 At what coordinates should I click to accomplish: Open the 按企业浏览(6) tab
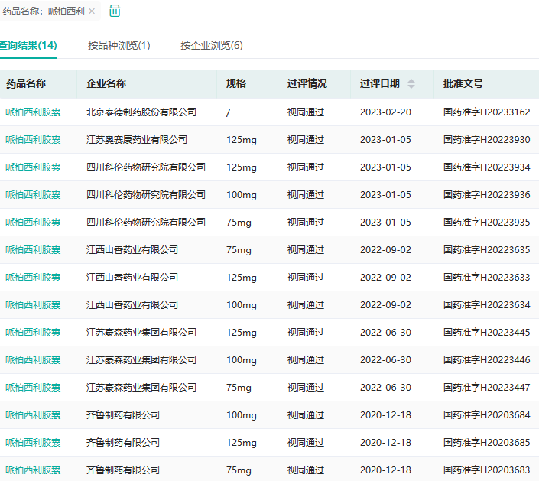point(212,45)
